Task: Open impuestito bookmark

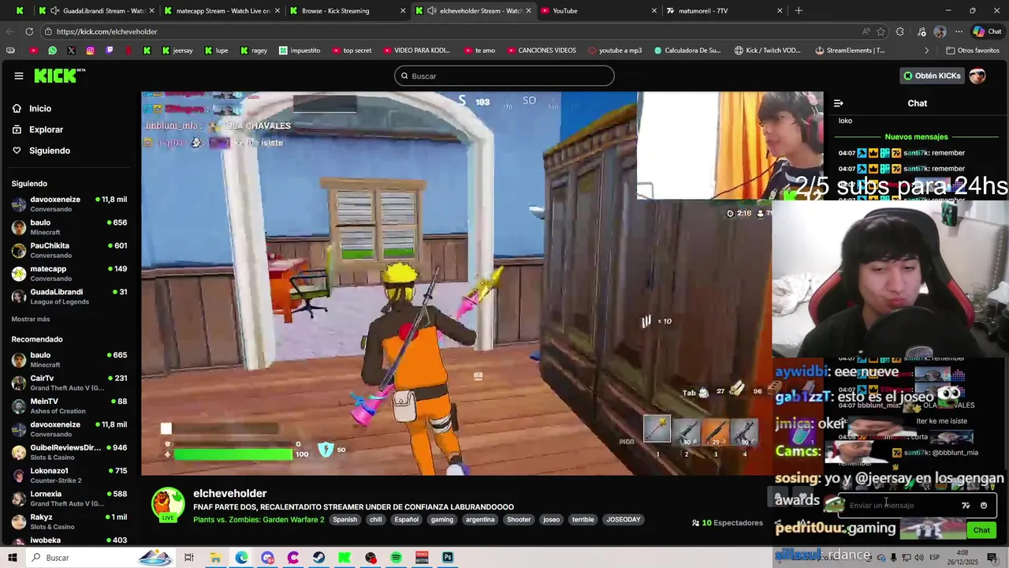Action: pos(300,50)
